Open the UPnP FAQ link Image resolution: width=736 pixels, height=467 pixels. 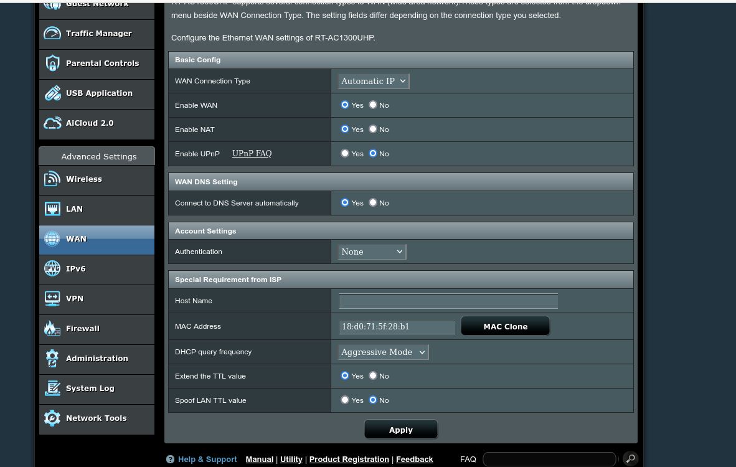pyautogui.click(x=252, y=154)
